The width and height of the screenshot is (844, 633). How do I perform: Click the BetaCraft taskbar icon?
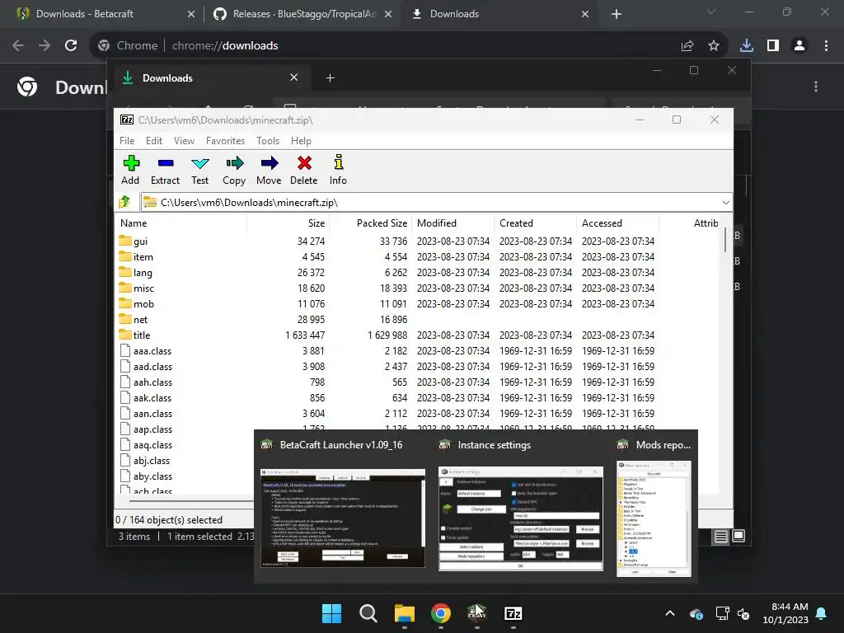(477, 613)
